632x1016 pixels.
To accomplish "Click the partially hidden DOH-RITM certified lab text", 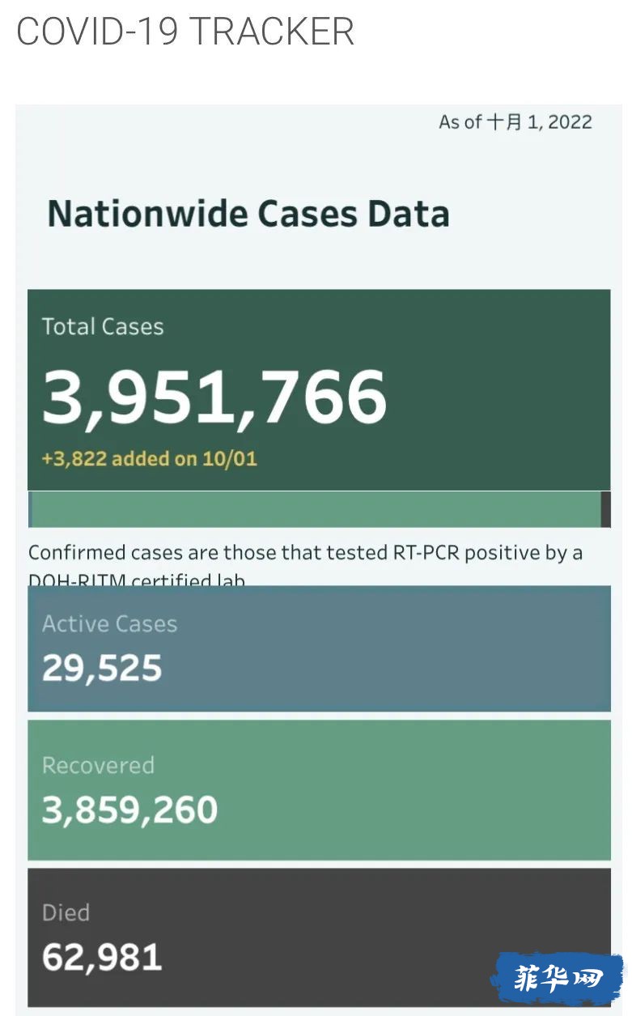I will point(137,579).
